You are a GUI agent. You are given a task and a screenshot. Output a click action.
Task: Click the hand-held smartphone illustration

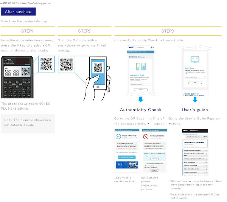coord(97,78)
